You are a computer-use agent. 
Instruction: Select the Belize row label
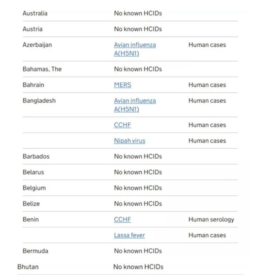(31, 204)
